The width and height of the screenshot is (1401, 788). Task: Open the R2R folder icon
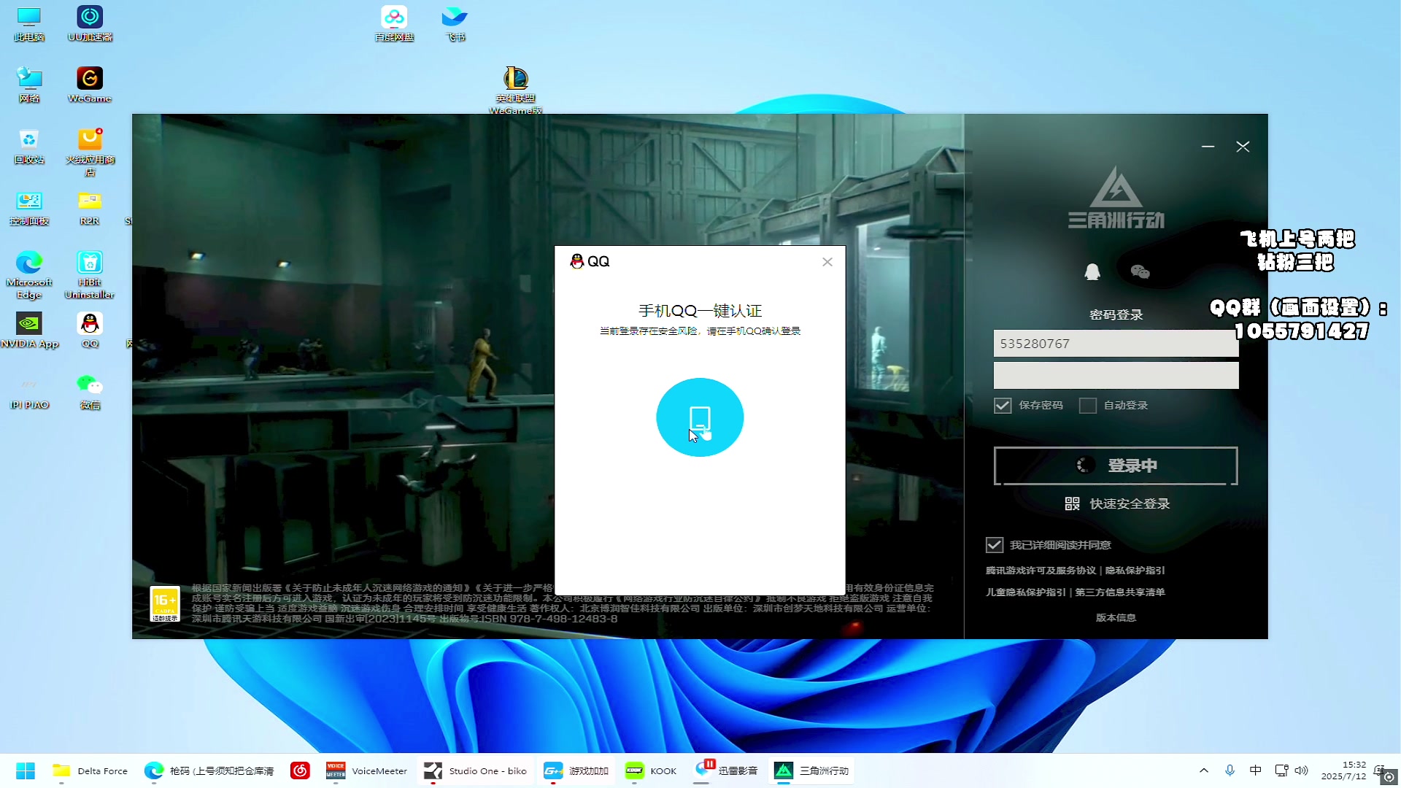coord(90,207)
